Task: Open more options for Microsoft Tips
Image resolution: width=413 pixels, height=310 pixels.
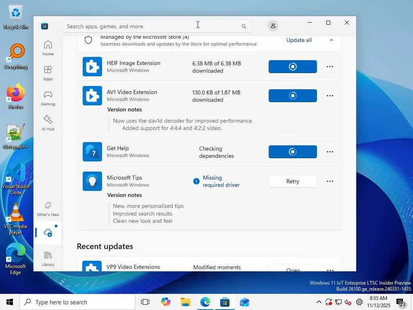Action: point(330,181)
